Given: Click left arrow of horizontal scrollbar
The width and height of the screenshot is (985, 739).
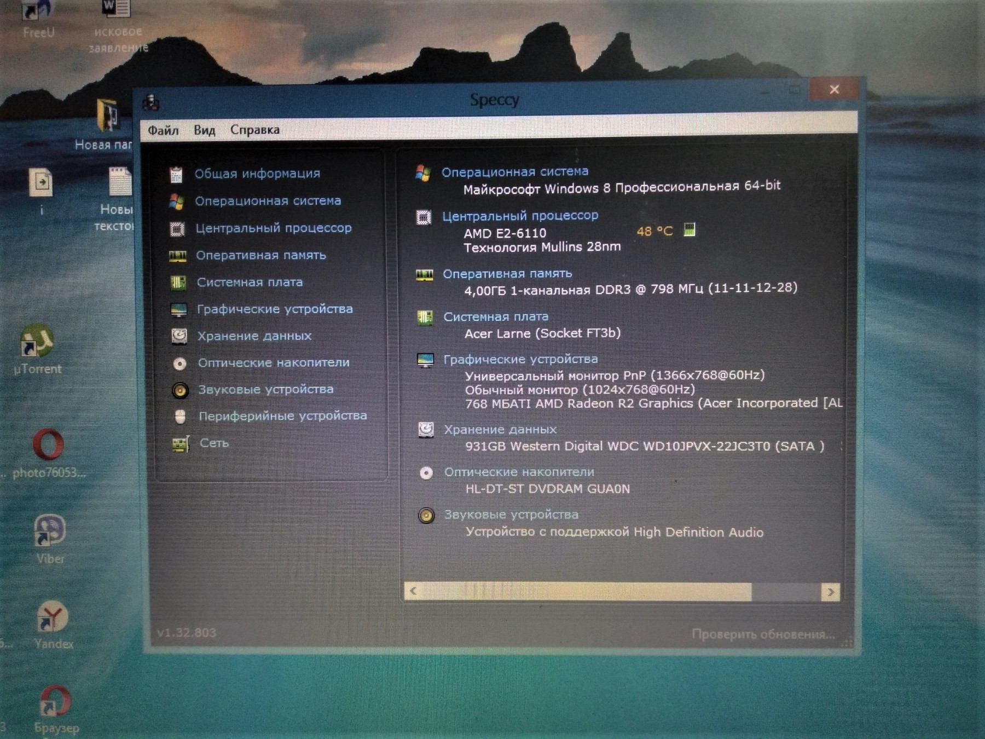Looking at the screenshot, I should (x=413, y=591).
